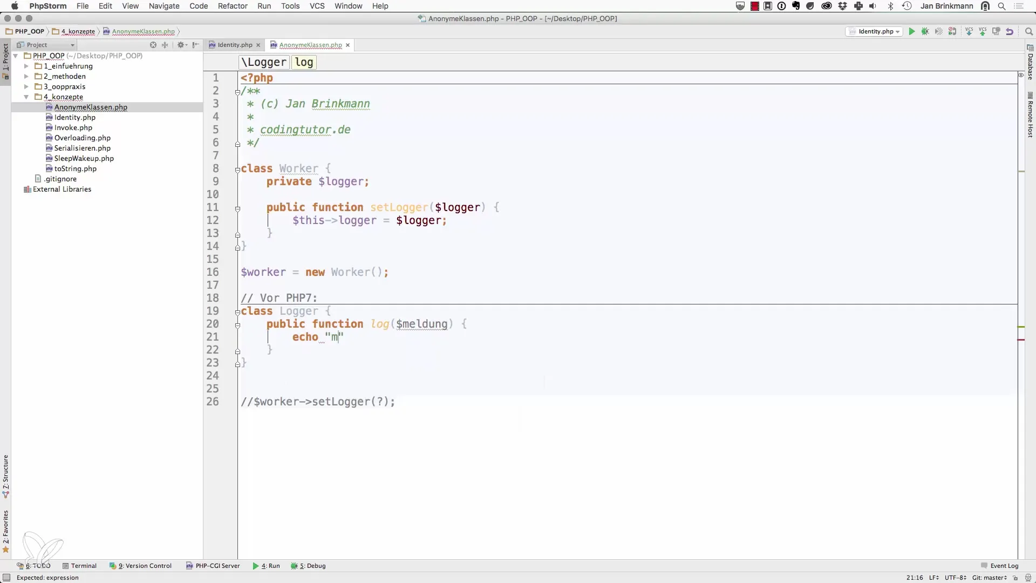Click the red error stripe marker
Image resolution: width=1036 pixels, height=583 pixels.
point(1021,340)
